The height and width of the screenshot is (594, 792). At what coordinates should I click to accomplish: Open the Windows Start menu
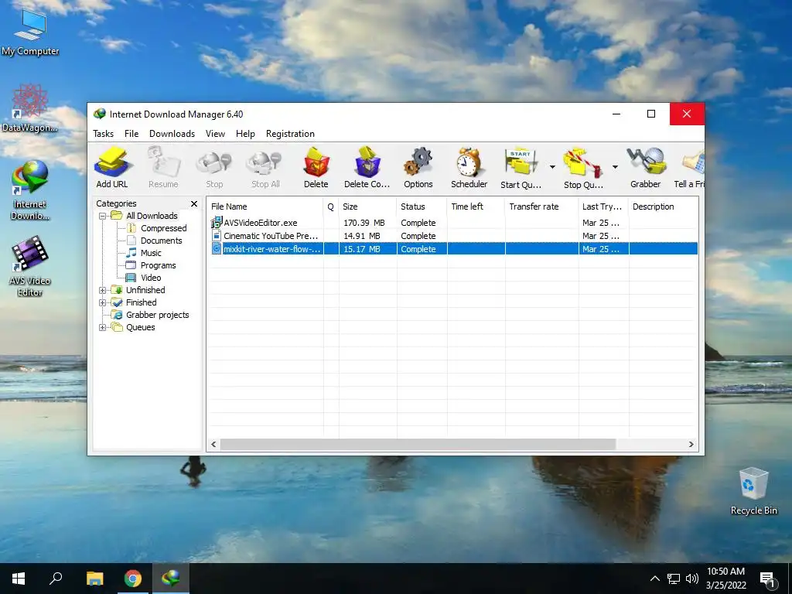coord(19,579)
